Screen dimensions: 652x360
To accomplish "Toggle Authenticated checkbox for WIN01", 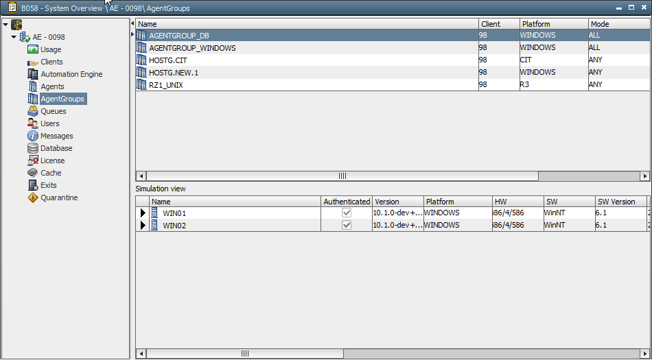I will (347, 213).
